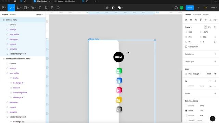Add Auto layout with plus button
Image resolution: width=219 pixels, height=123 pixels.
click(215, 54)
